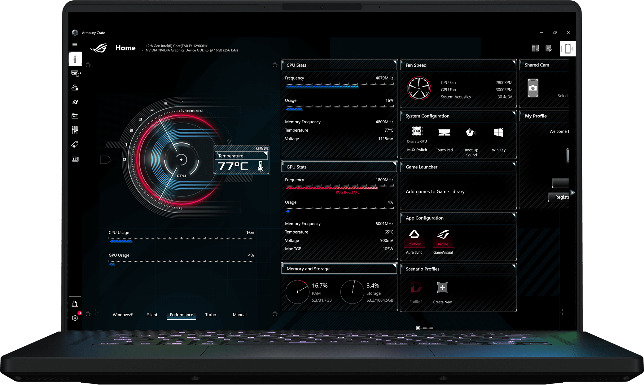Image resolution: width=644 pixels, height=385 pixels.
Task: Click the GPU Frequency ROG Boost bar
Action: point(339,187)
